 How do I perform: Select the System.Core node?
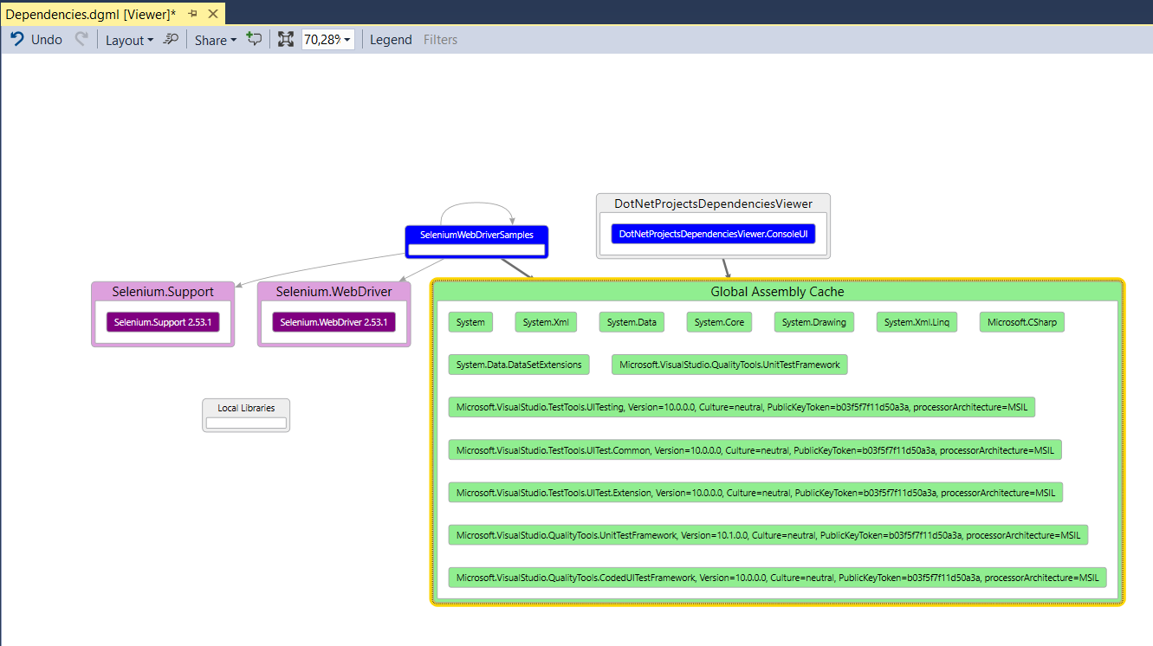719,322
